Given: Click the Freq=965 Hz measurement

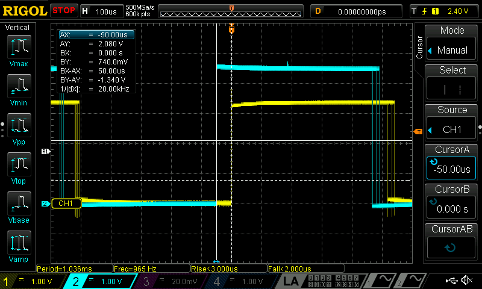Looking at the screenshot, I should [x=152, y=269].
